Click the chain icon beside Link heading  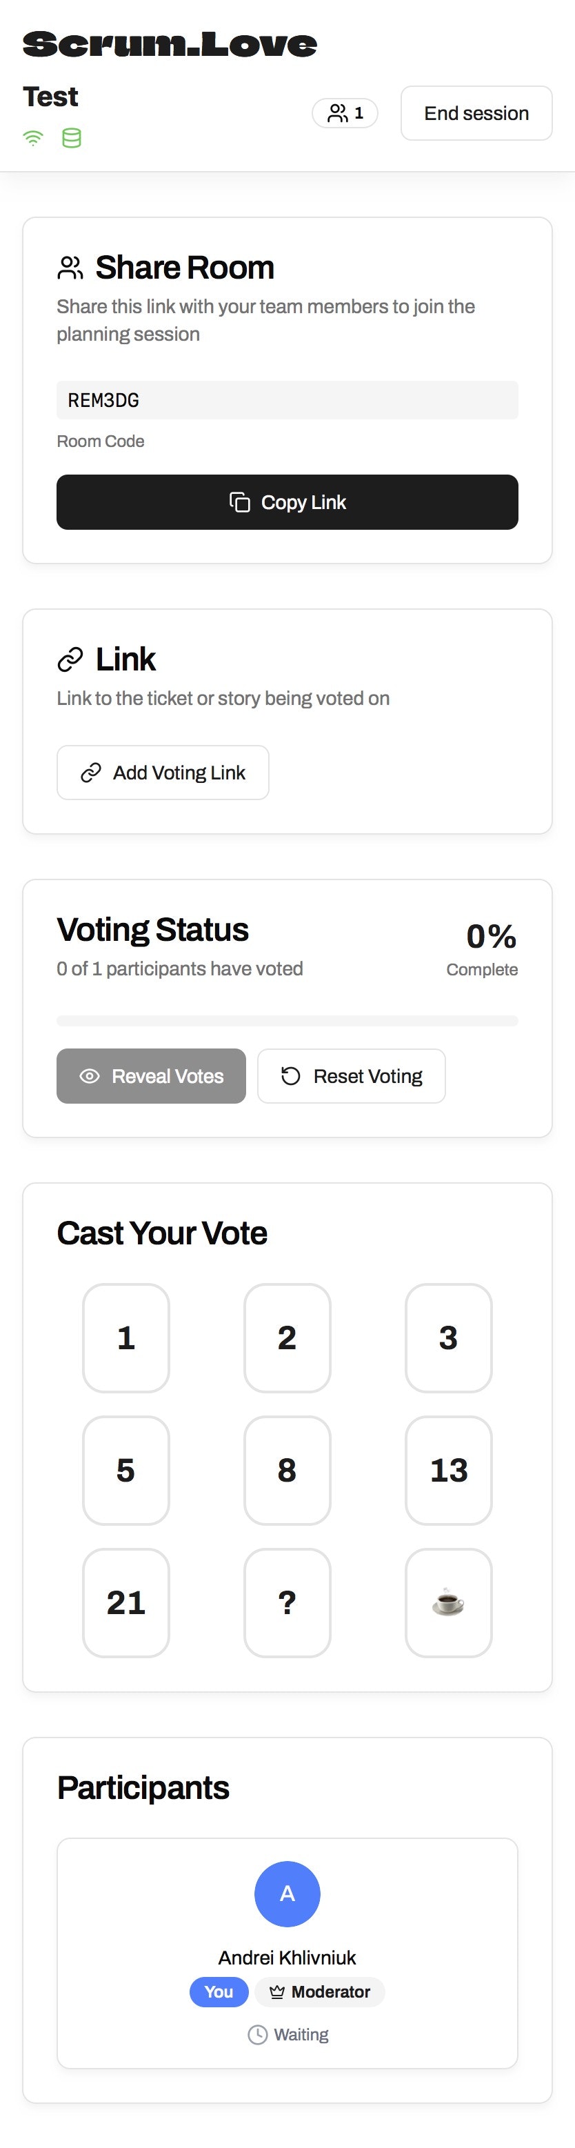70,659
